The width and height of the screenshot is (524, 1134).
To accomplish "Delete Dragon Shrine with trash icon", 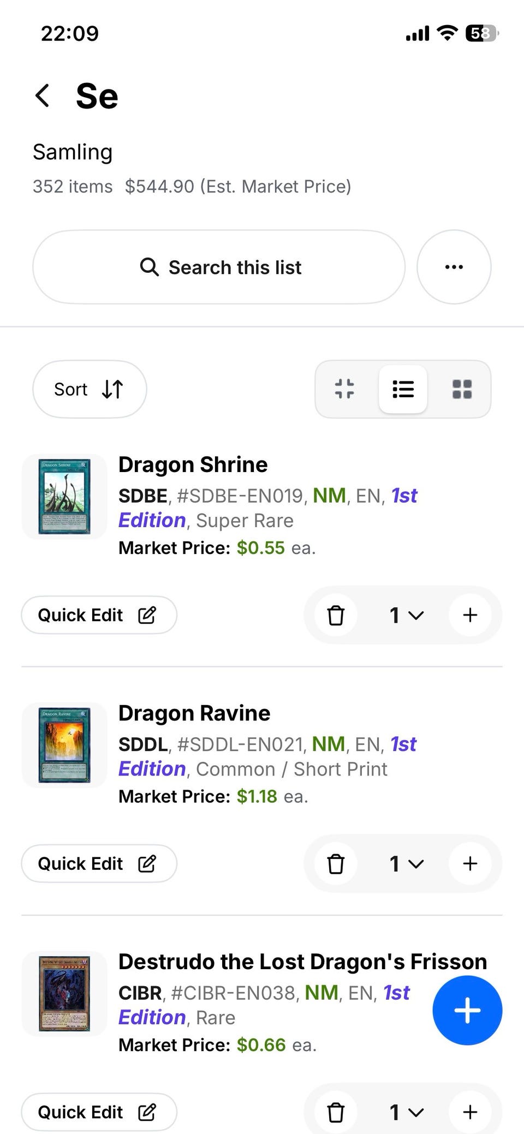I will [x=336, y=615].
